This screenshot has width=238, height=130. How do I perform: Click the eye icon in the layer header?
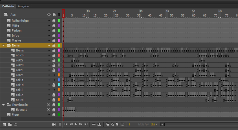tap(49, 15)
